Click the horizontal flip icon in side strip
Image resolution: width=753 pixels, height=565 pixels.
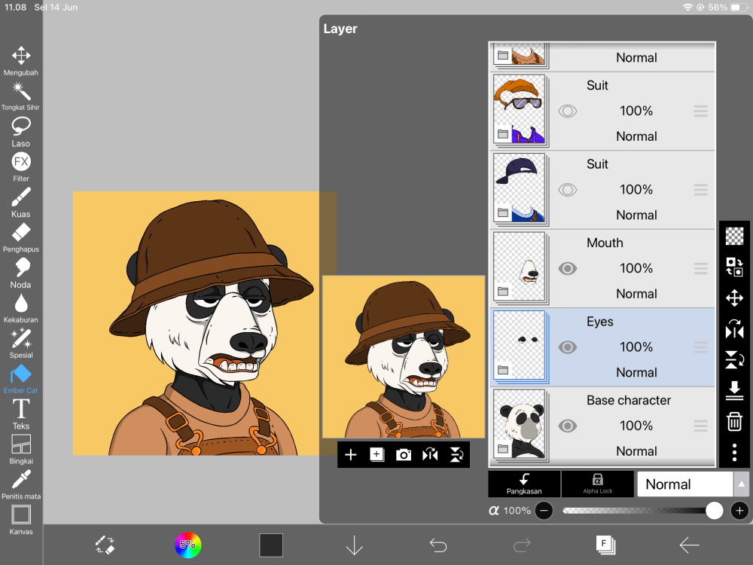click(734, 329)
